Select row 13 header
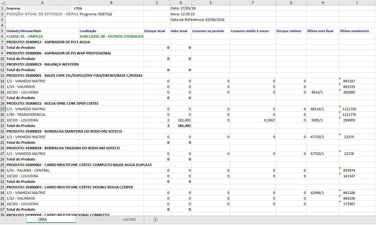The image size is (376, 225). (x=3, y=75)
